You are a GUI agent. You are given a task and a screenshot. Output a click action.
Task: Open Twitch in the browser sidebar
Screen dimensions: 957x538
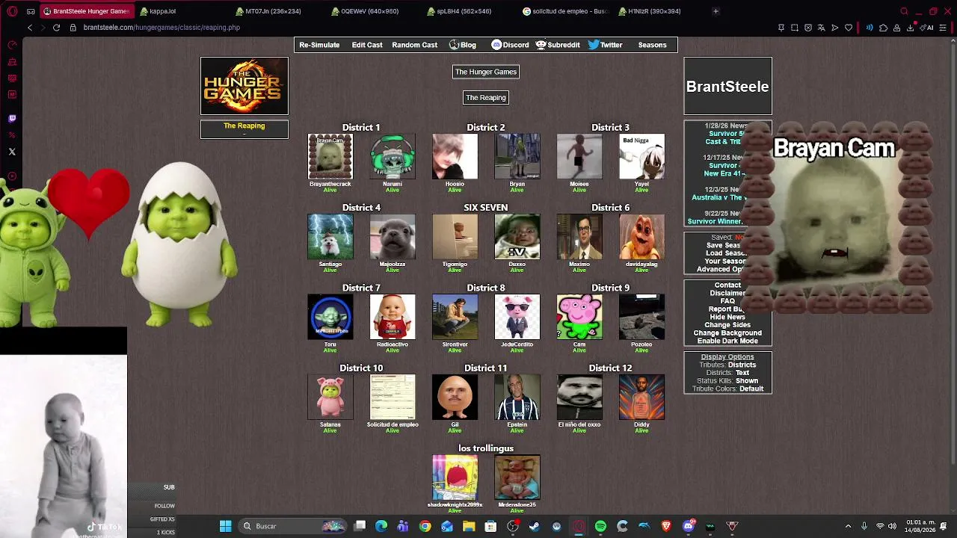[x=12, y=118]
